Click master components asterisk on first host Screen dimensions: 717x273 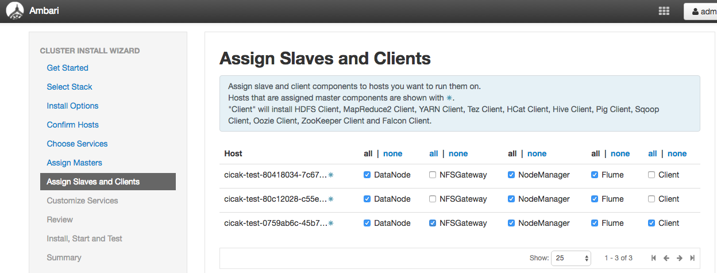click(331, 175)
